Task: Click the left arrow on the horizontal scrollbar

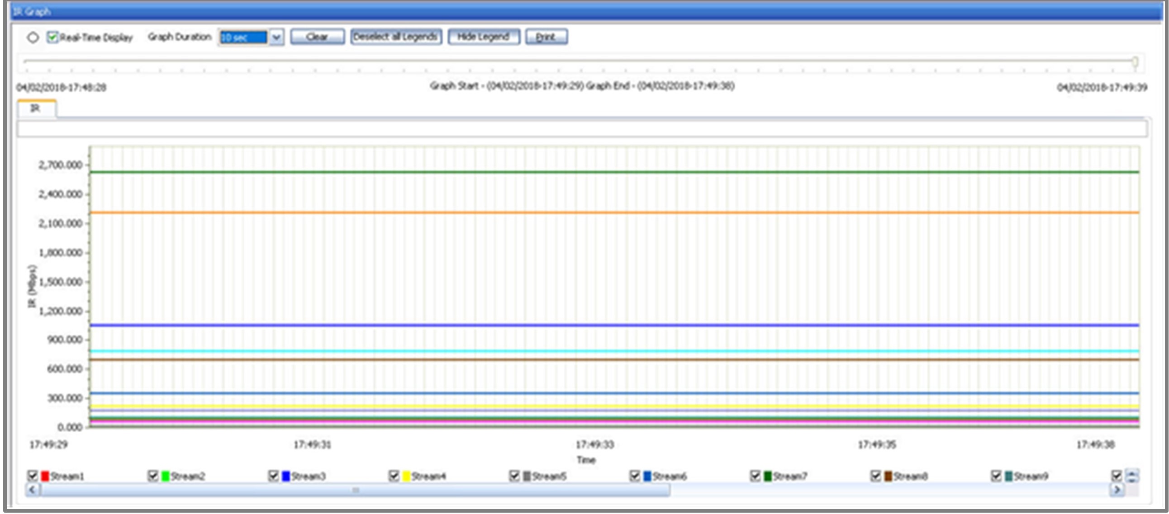Action: coord(31,490)
